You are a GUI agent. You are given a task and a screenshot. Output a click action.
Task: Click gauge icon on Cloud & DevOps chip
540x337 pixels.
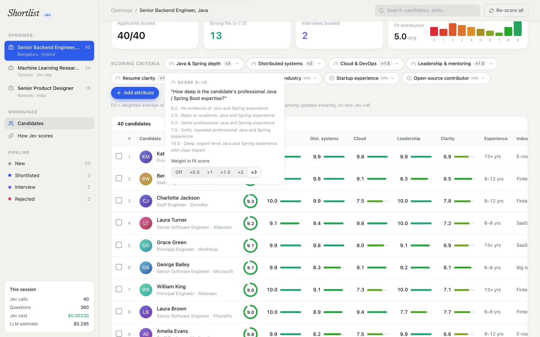336,64
